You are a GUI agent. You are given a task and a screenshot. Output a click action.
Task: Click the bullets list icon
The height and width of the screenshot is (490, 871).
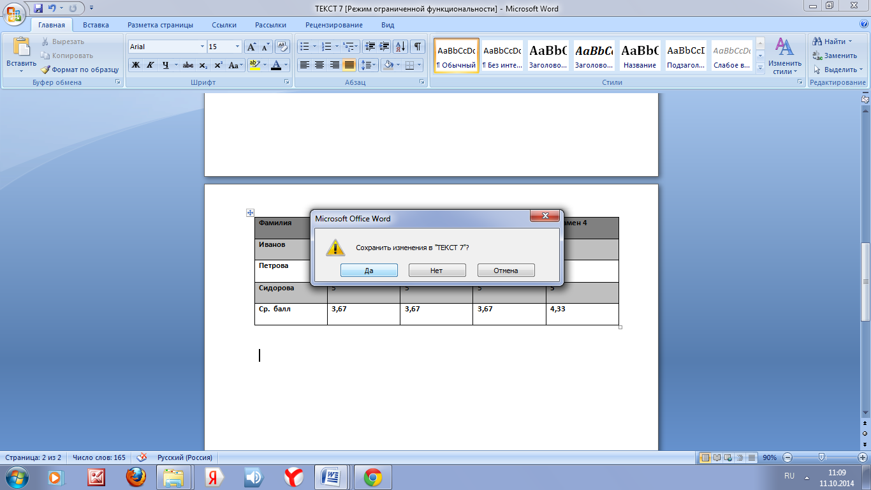(x=305, y=47)
